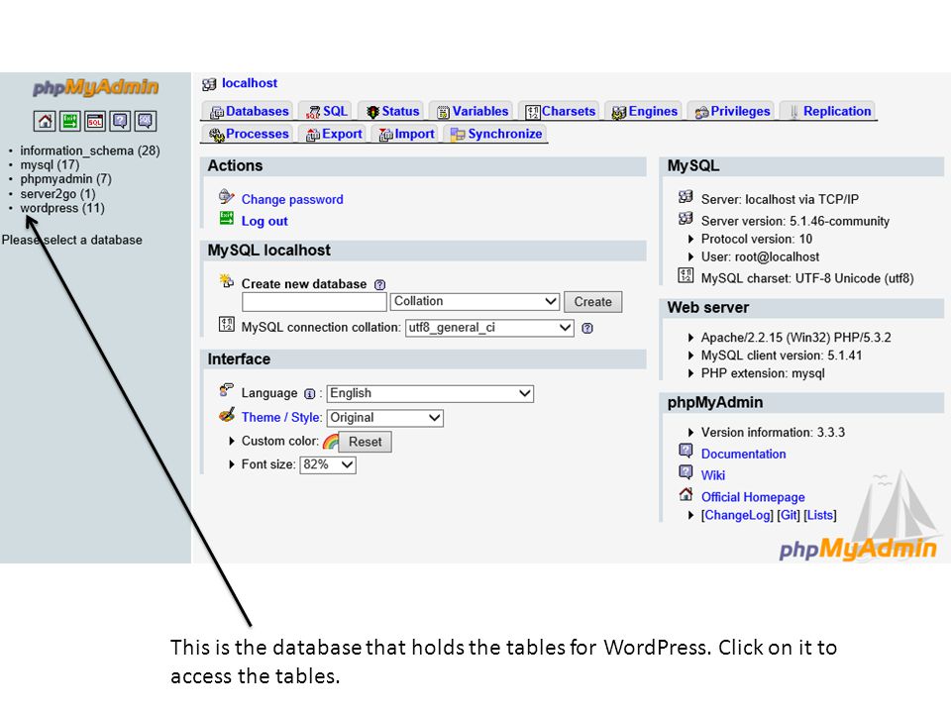This screenshot has height=713, width=951.
Task: Click the Apache/2.2.15 (Win32) PHP/5.3.2 text
Action: [x=795, y=338]
